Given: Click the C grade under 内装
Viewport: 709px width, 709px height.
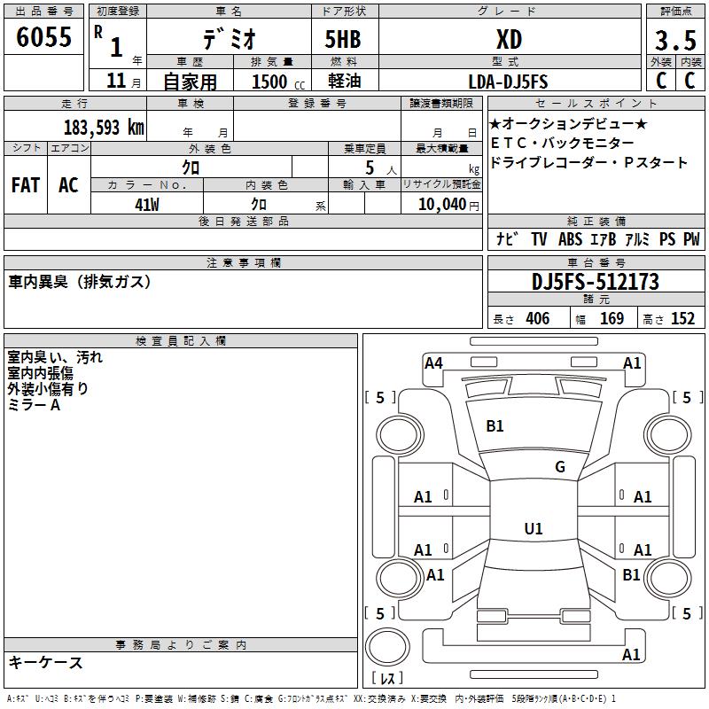Looking at the screenshot, I should (690, 80).
